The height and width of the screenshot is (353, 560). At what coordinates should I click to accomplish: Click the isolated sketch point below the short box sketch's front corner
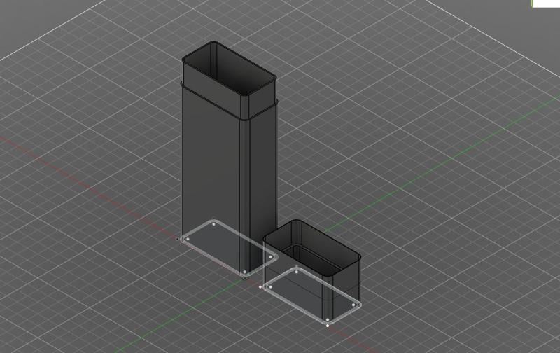pos(328,326)
